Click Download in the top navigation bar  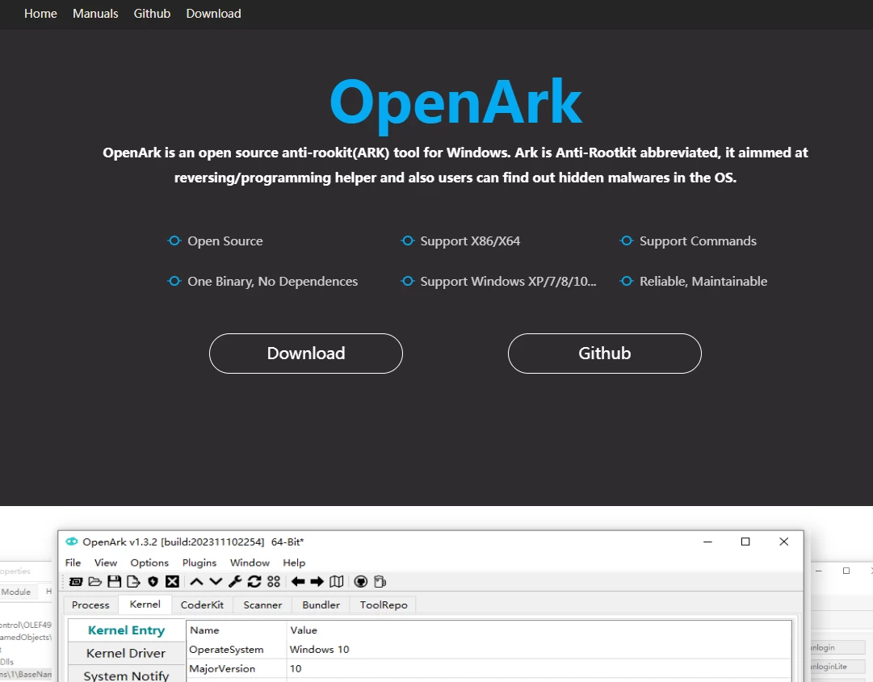214,14
